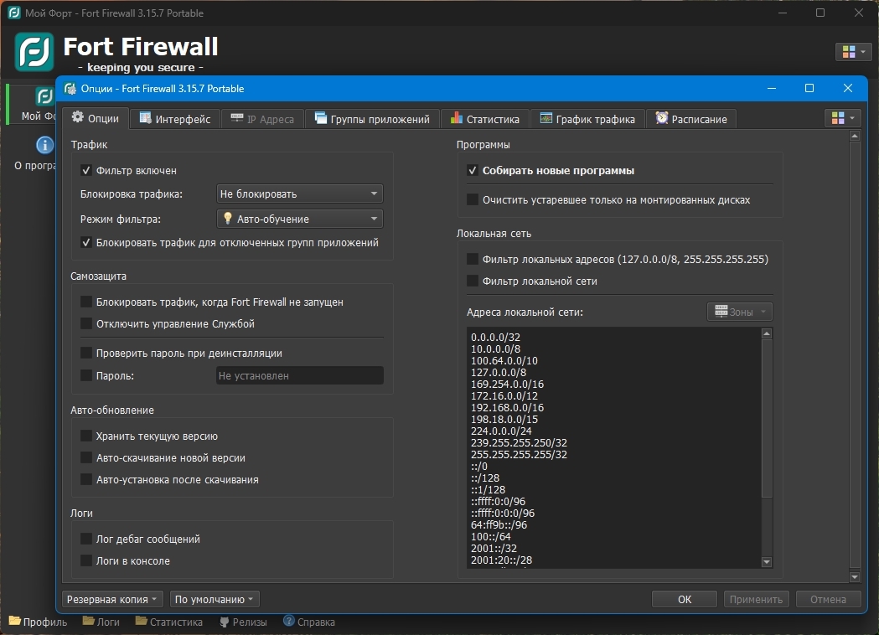Open the Группы приложений tab
The image size is (879, 635).
pyautogui.click(x=372, y=119)
